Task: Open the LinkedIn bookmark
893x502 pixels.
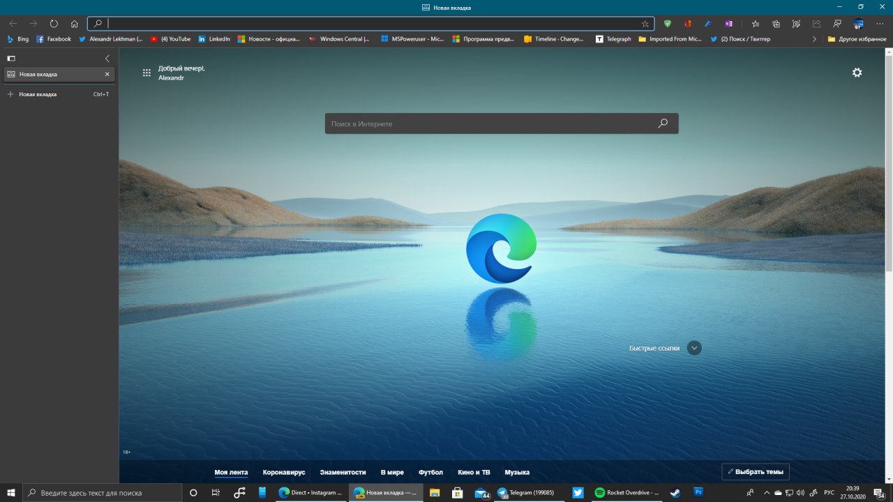Action: (214, 39)
